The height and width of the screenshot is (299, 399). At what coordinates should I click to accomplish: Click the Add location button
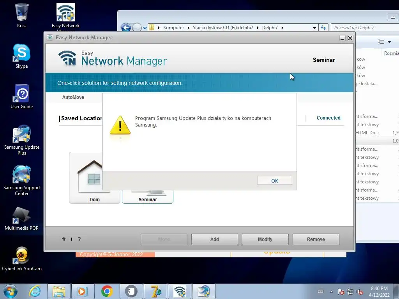(x=215, y=239)
